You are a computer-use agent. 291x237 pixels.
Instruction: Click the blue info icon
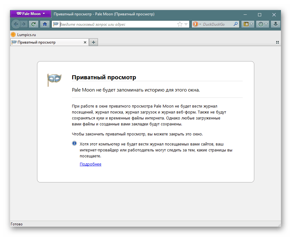(74, 143)
